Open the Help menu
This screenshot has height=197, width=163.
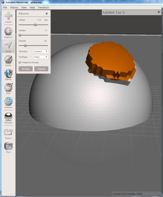[32, 7]
